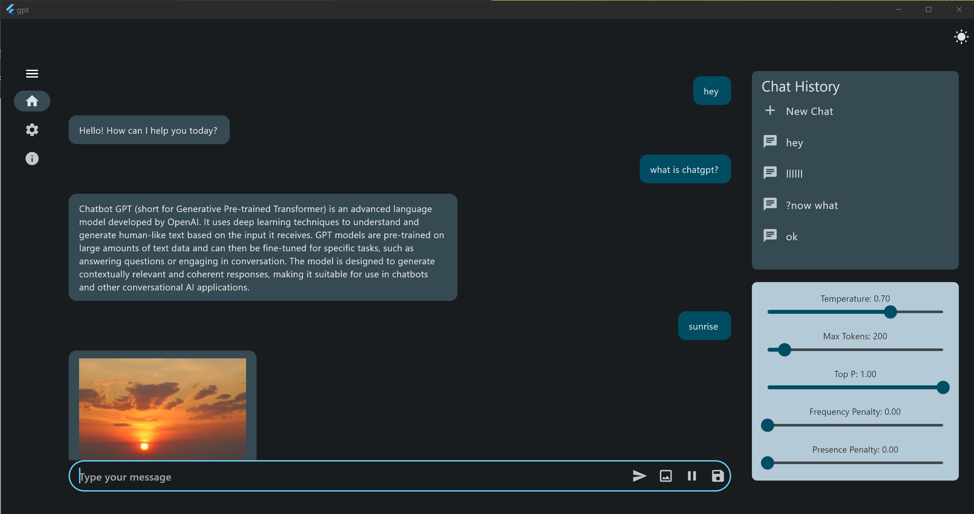Adjust the Temperature slider

(890, 312)
